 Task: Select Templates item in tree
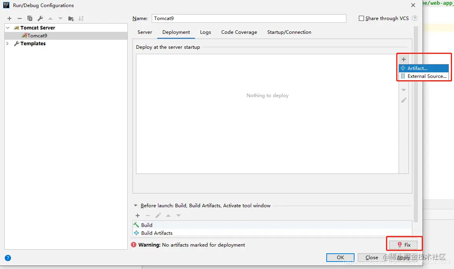click(x=33, y=43)
